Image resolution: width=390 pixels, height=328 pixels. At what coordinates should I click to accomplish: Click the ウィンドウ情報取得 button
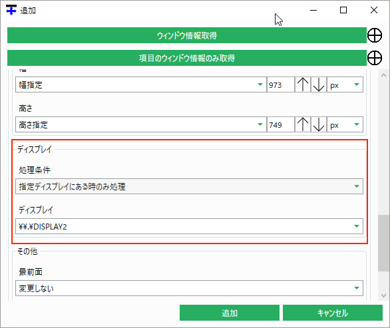click(187, 35)
